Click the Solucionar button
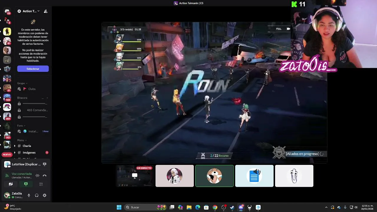Viewport: 377px width, 212px height. pyautogui.click(x=33, y=69)
